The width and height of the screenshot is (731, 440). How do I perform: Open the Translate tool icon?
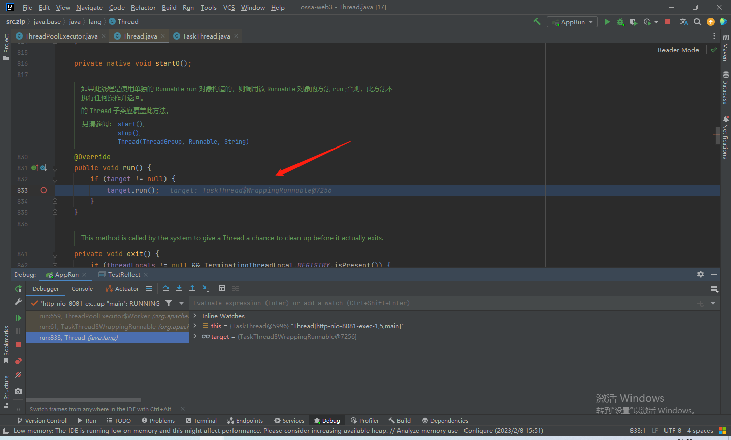click(x=684, y=22)
